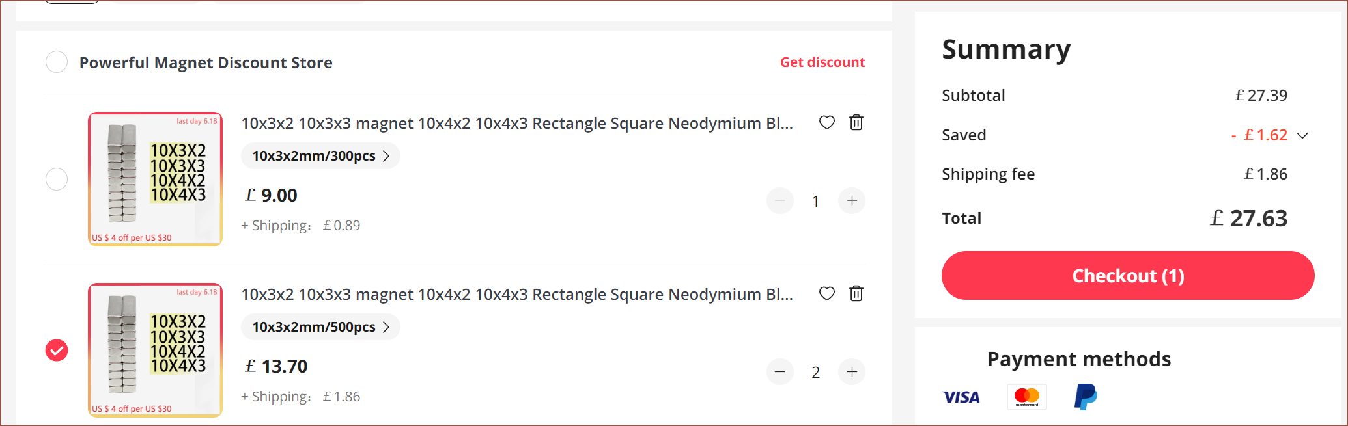Decrease quantity of 300pcs item
1348x426 pixels.
780,201
